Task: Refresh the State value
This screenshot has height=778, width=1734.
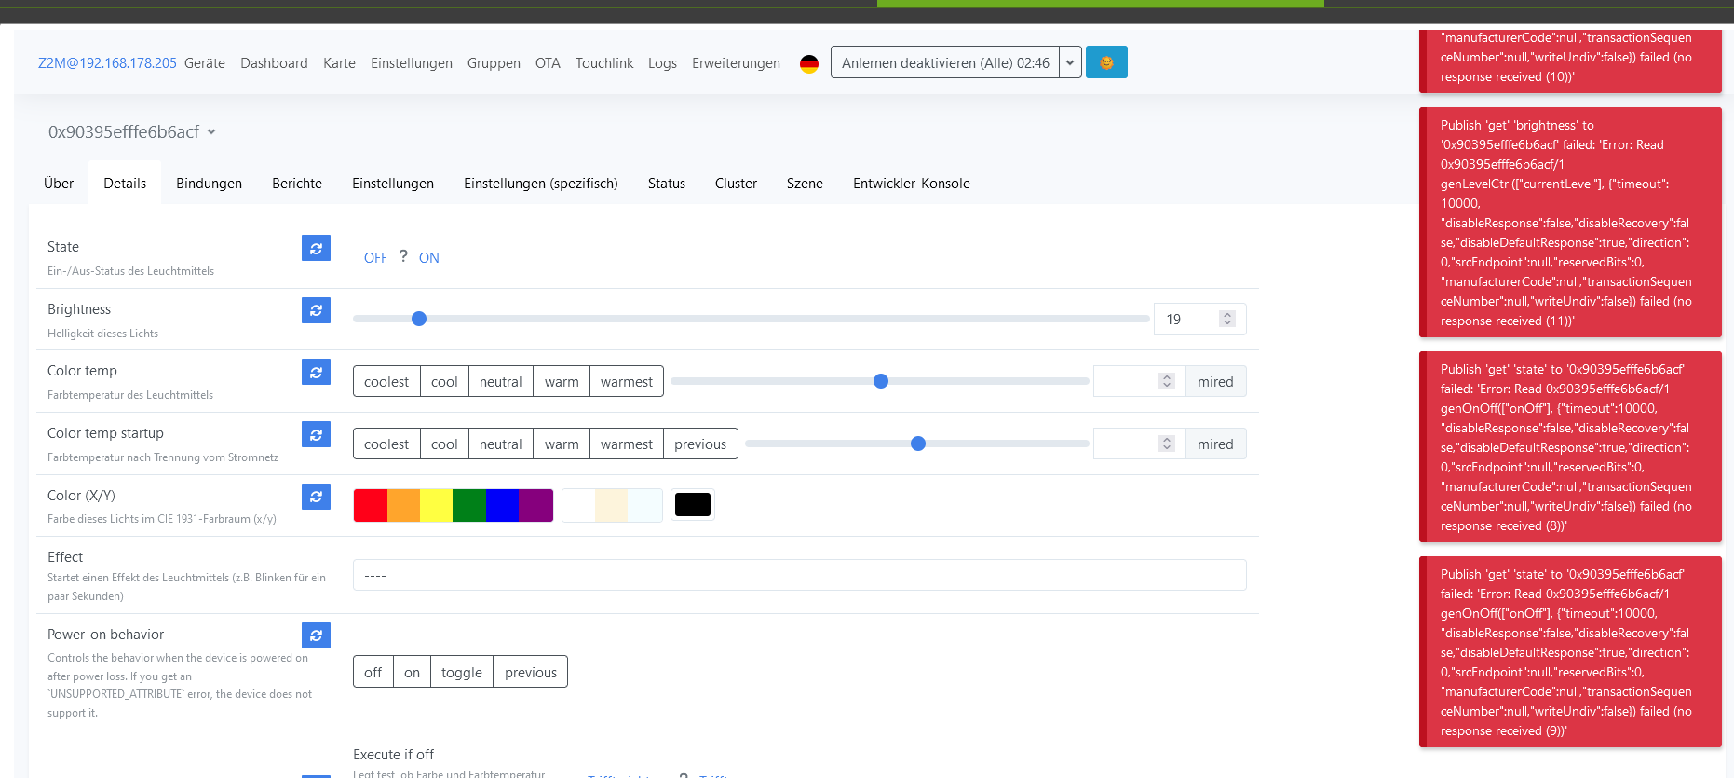Action: [x=316, y=248]
